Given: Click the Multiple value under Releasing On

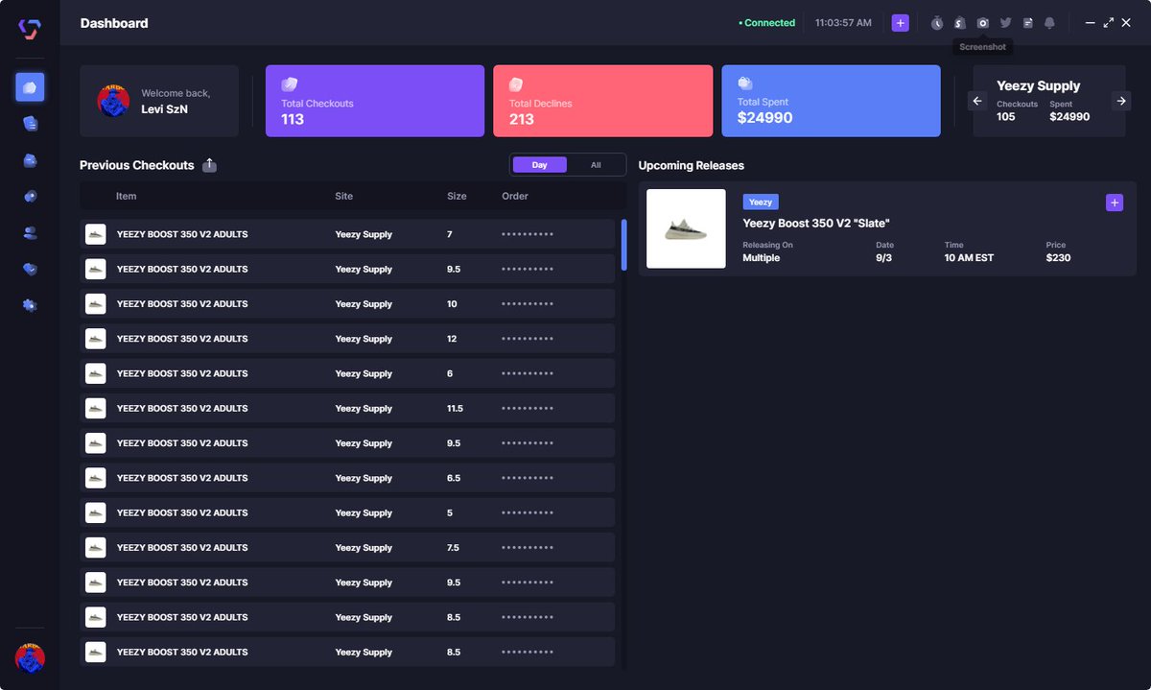Looking at the screenshot, I should pyautogui.click(x=762, y=258).
